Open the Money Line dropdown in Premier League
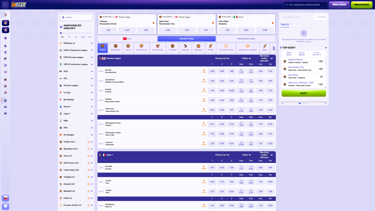Viewport: 375px width, 211px height. (x=222, y=58)
